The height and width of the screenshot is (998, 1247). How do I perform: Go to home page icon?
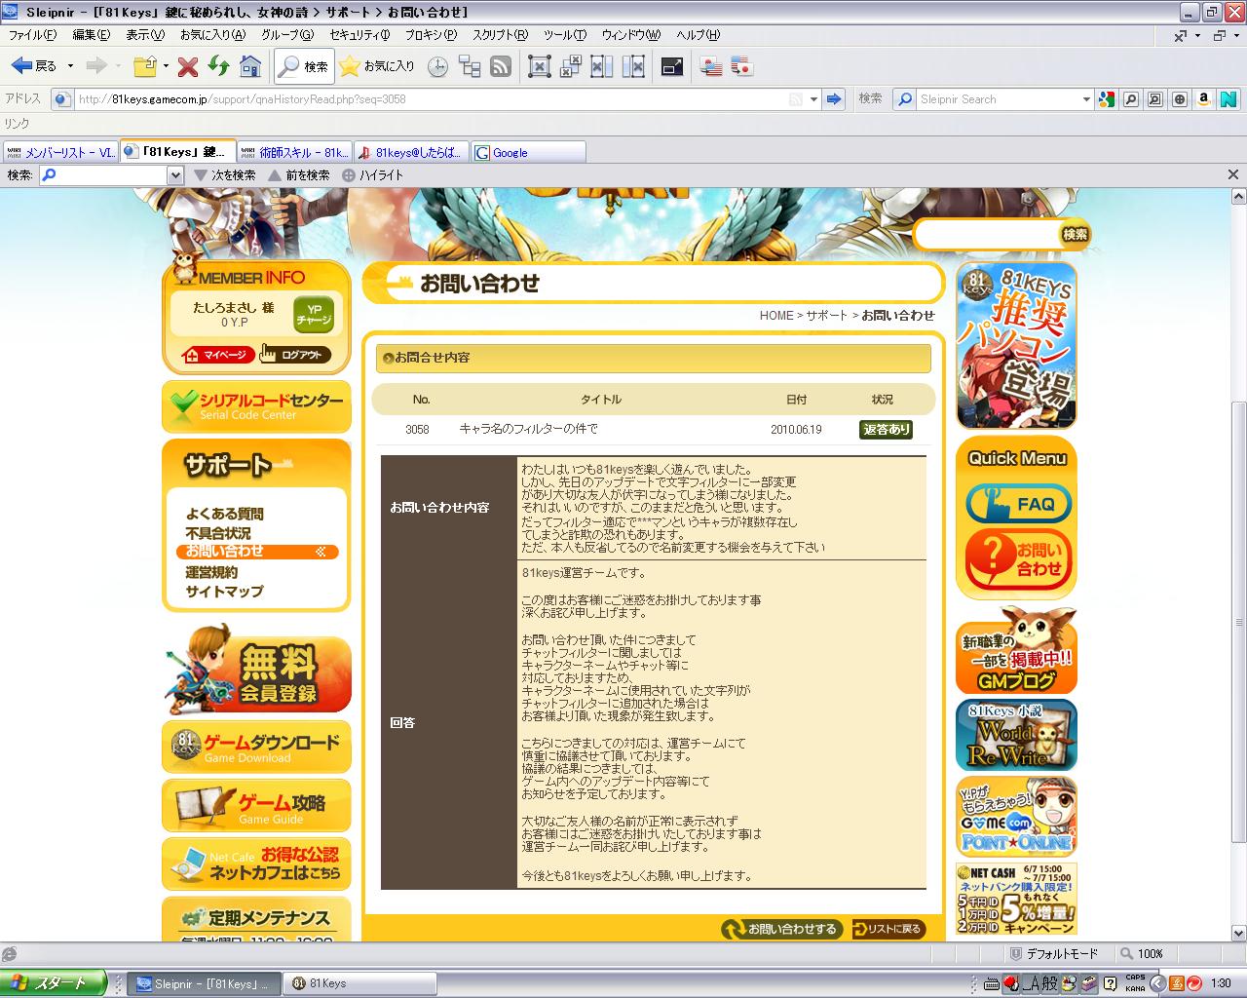[250, 66]
